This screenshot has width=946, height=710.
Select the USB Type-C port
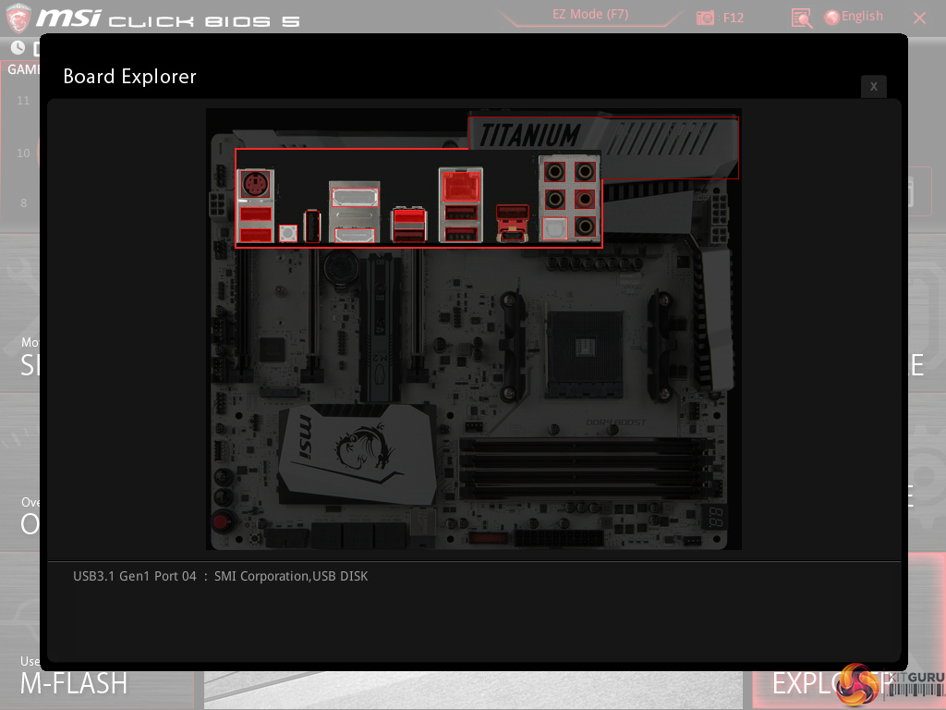pos(512,235)
